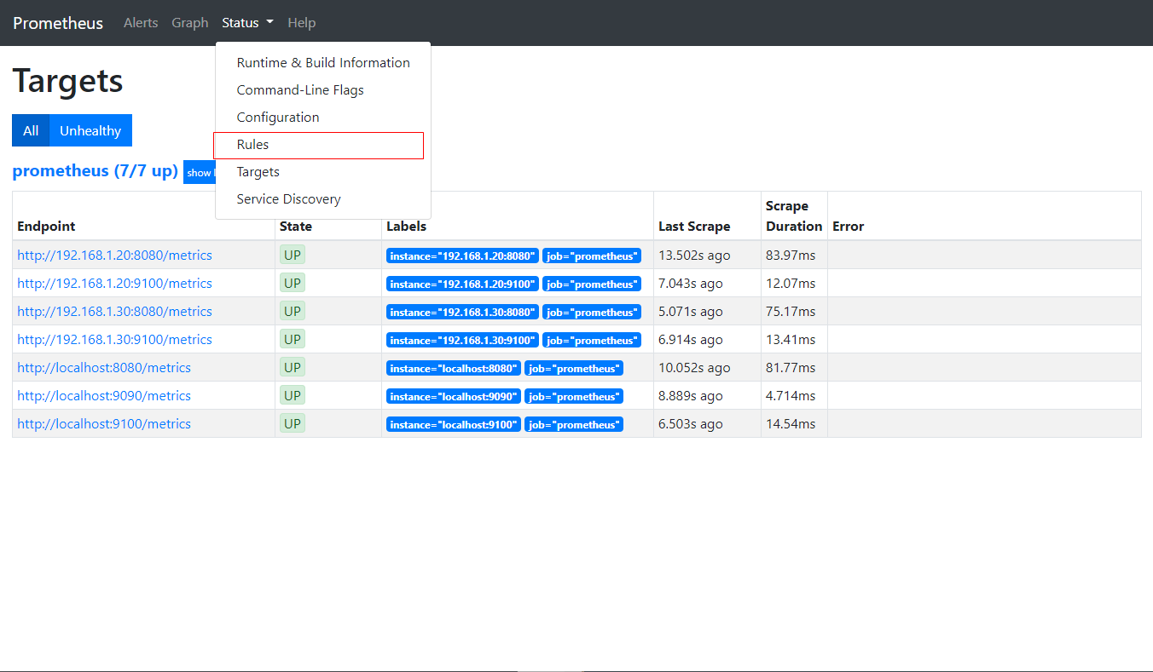
Task: Filter to Unhealthy targets
Action: pos(90,130)
